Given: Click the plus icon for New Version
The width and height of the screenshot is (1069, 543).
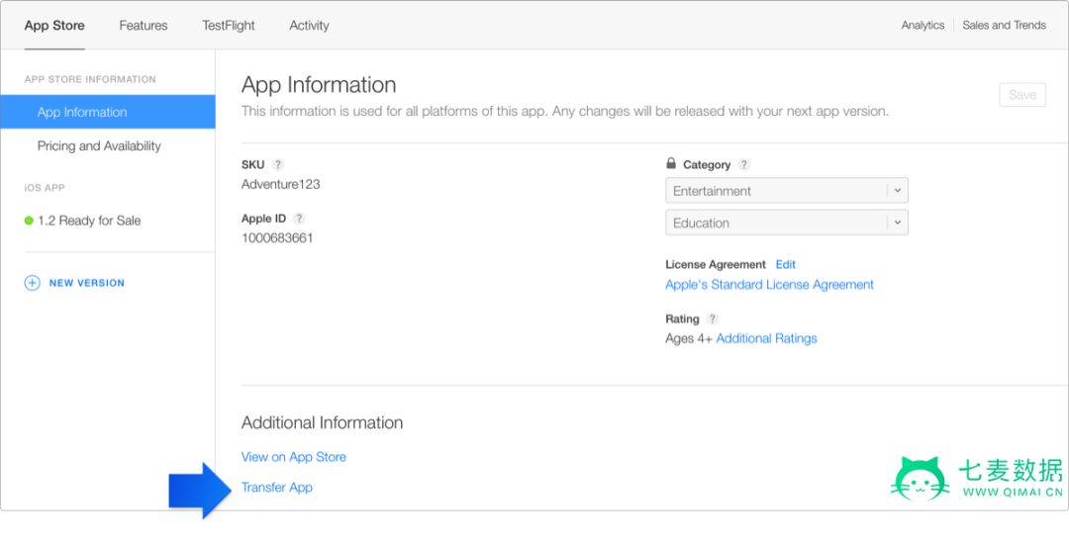Looking at the screenshot, I should [x=32, y=283].
